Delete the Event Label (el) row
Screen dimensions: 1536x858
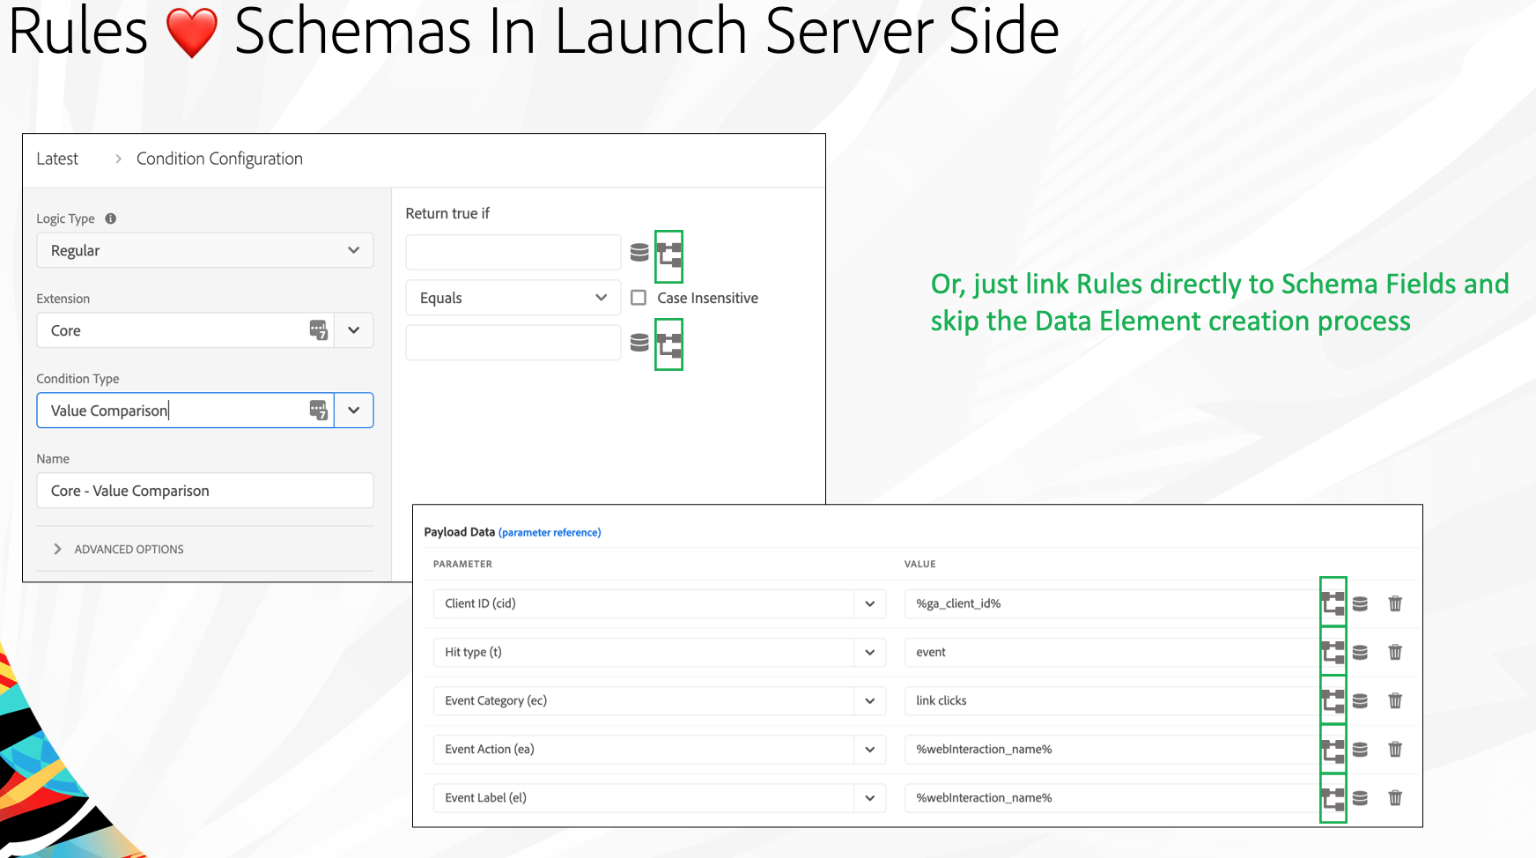1395,797
